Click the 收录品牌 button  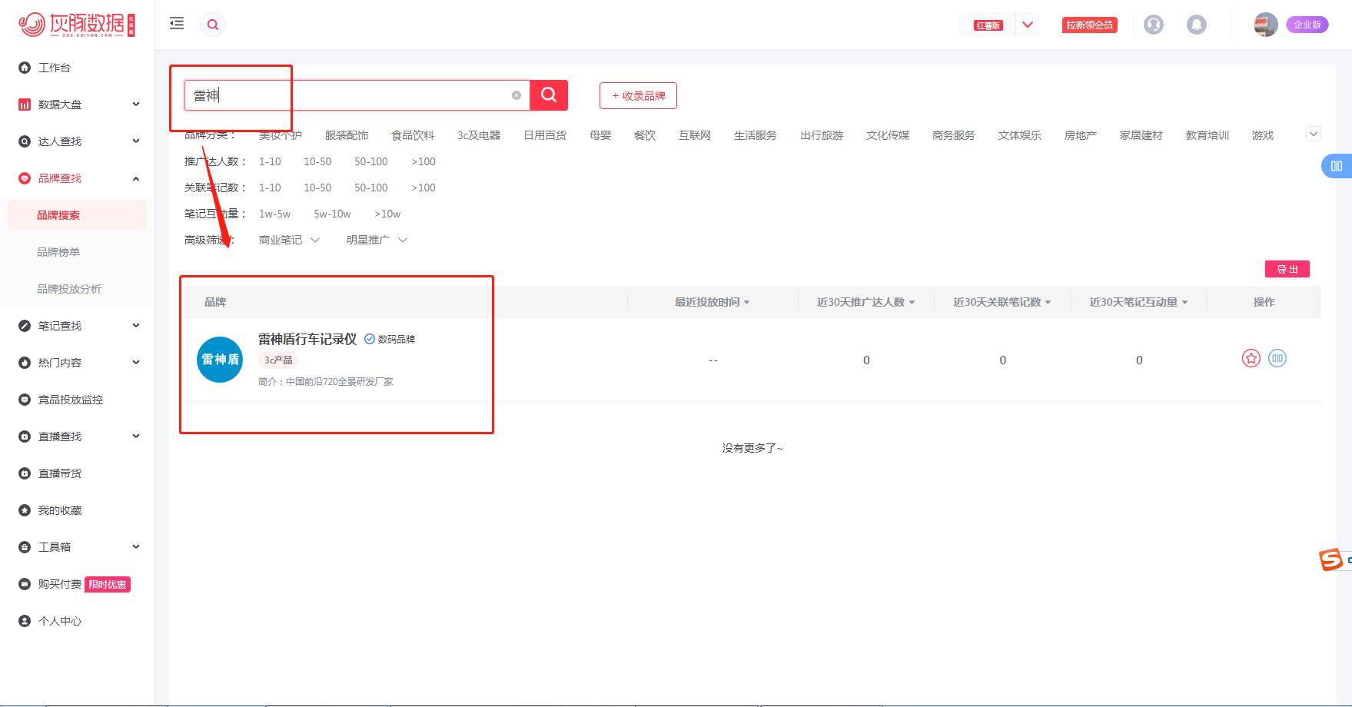638,96
